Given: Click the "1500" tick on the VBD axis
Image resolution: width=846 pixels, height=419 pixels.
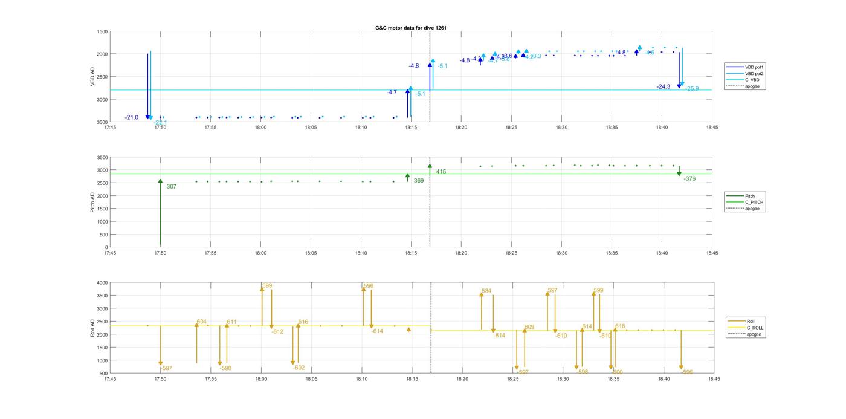Looking at the screenshot, I should tap(102, 31).
